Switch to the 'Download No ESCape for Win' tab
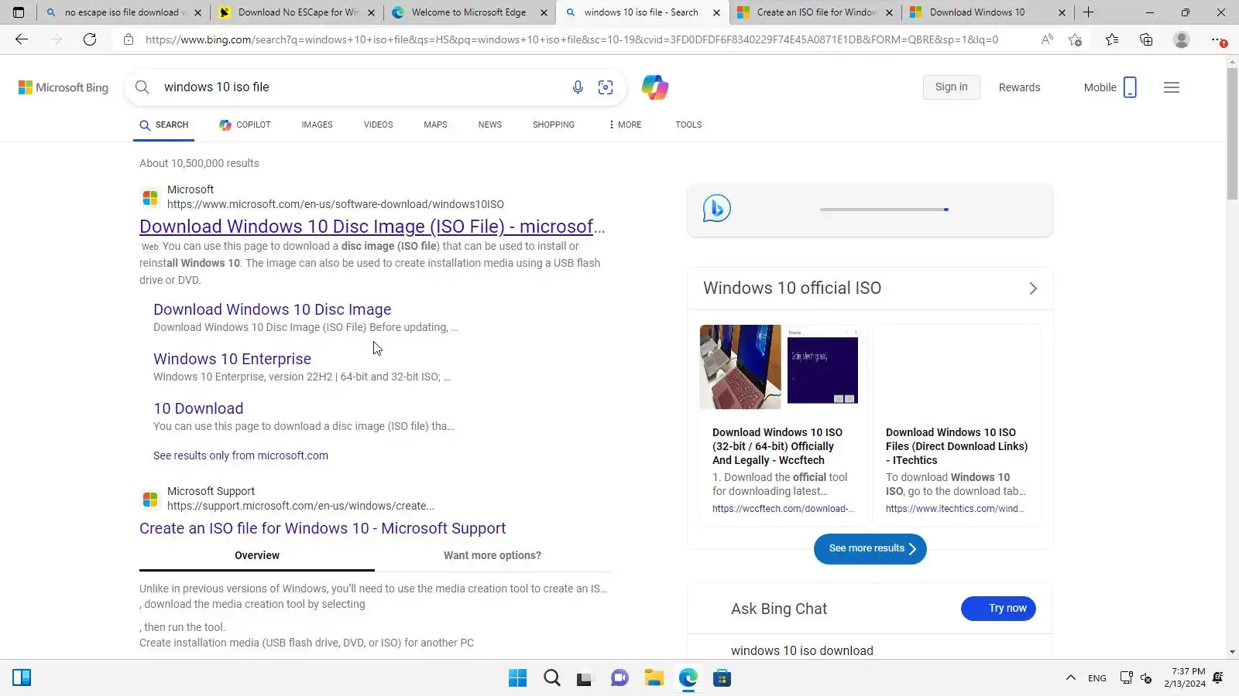This screenshot has width=1239, height=696. click(297, 12)
